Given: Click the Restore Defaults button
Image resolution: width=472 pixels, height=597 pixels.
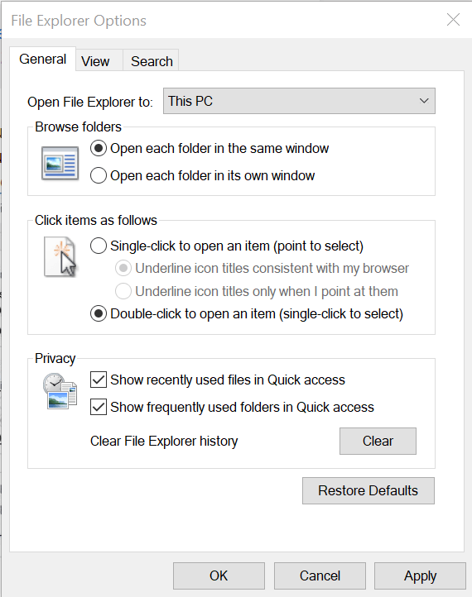Looking at the screenshot, I should pos(368,490).
